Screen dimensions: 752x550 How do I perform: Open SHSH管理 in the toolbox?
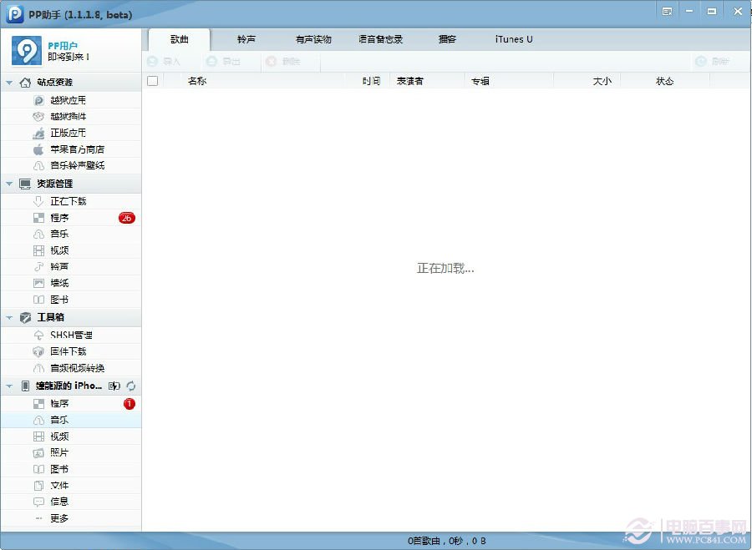point(70,335)
